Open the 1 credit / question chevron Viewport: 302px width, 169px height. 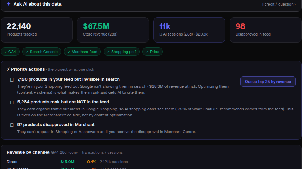[295, 4]
